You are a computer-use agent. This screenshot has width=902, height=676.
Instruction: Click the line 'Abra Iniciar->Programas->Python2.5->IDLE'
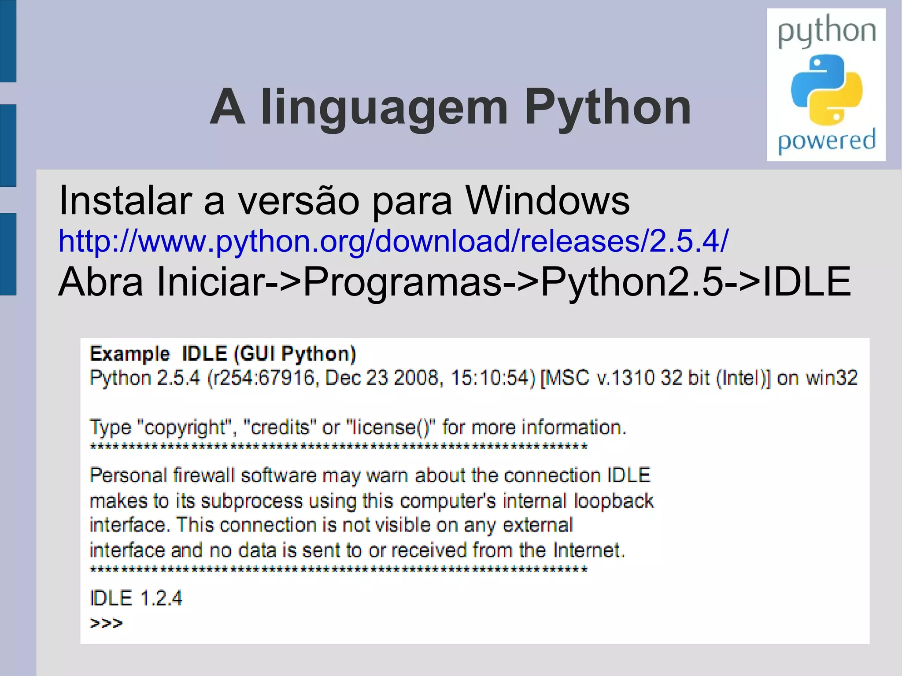coord(455,282)
